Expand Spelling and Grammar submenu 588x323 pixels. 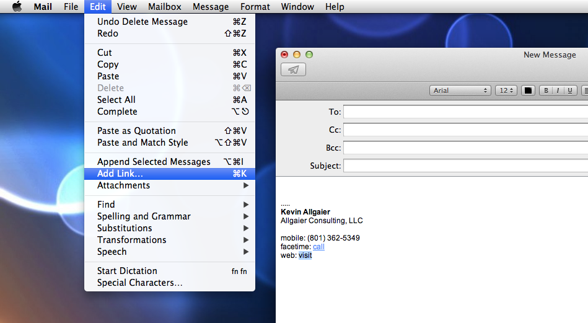[x=170, y=216]
